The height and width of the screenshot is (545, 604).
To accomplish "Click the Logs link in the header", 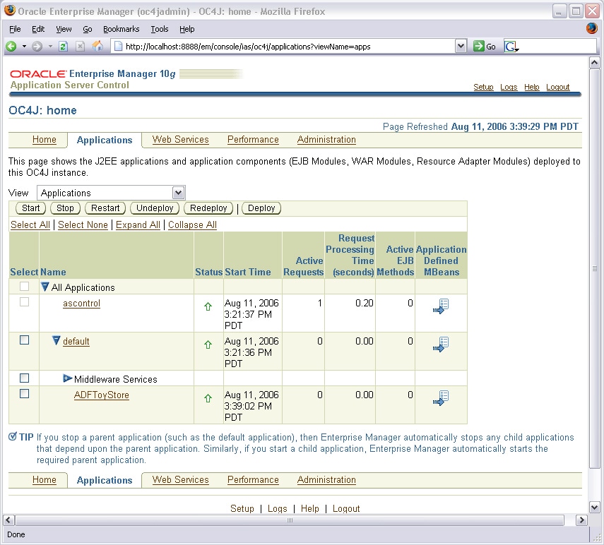I will [509, 87].
